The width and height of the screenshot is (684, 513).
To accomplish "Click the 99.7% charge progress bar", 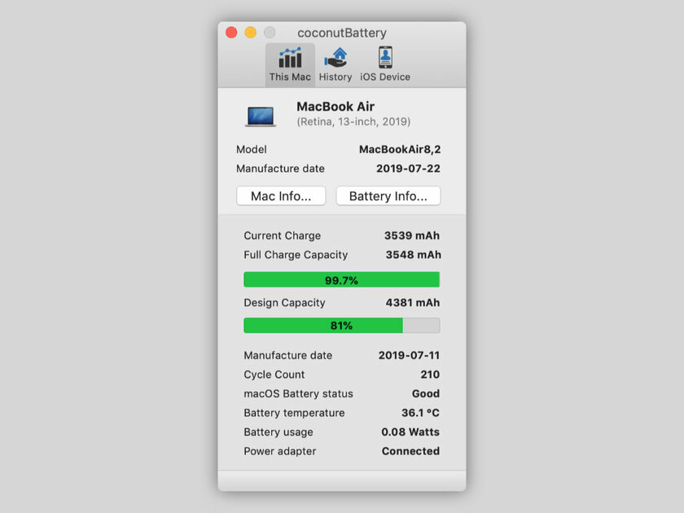I will coord(341,279).
